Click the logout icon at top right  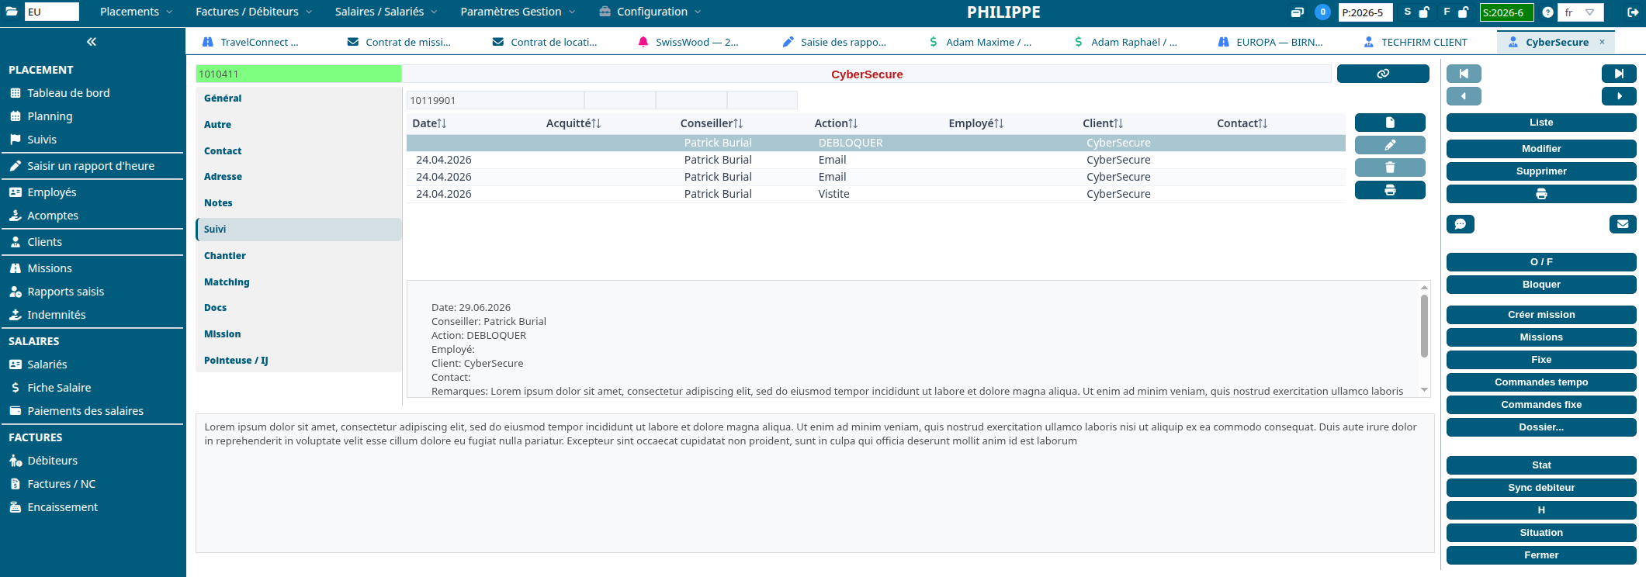(1633, 12)
